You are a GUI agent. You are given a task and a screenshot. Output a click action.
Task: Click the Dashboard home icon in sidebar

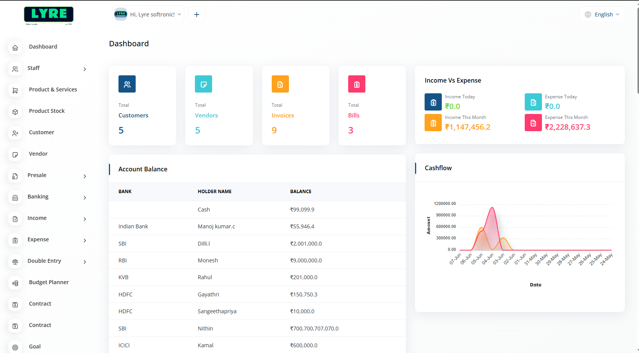tap(15, 48)
